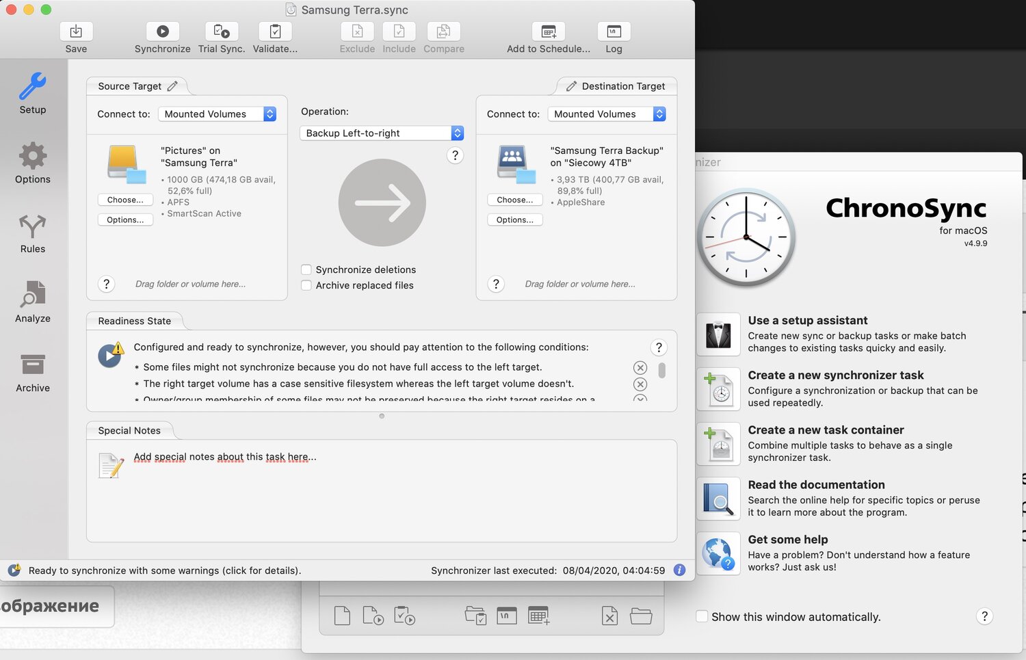This screenshot has width=1026, height=660.
Task: Toggle Show this window automatically checkbox
Action: (x=702, y=616)
